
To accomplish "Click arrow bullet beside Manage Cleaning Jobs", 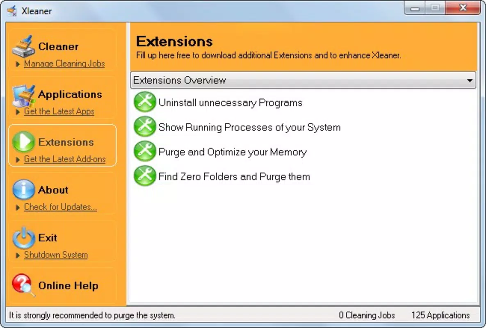I will point(18,64).
